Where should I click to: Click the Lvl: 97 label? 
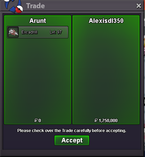click(56, 32)
